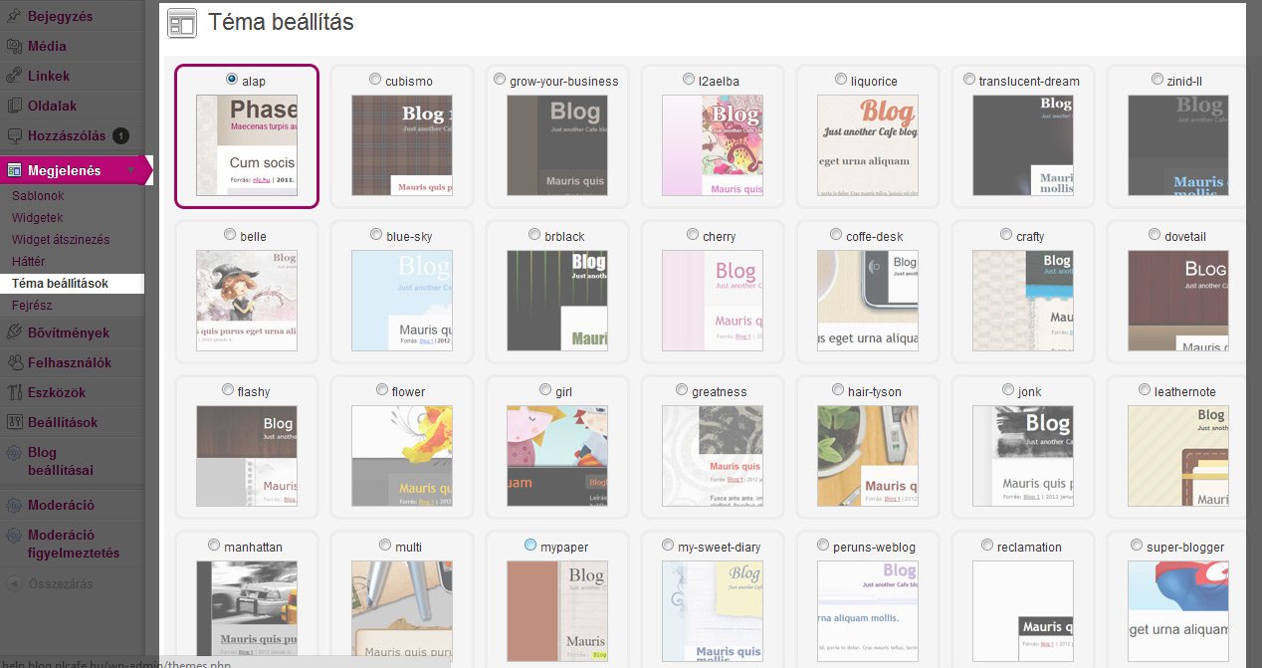Viewport: 1262px width, 668px height.
Task: Select the l2aelba radio button
Action: point(690,80)
